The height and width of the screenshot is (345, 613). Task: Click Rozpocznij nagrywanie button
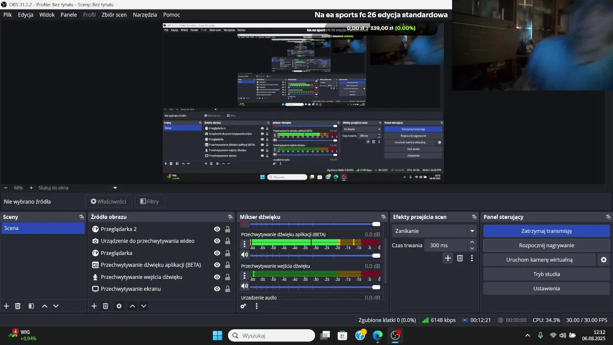pos(546,245)
